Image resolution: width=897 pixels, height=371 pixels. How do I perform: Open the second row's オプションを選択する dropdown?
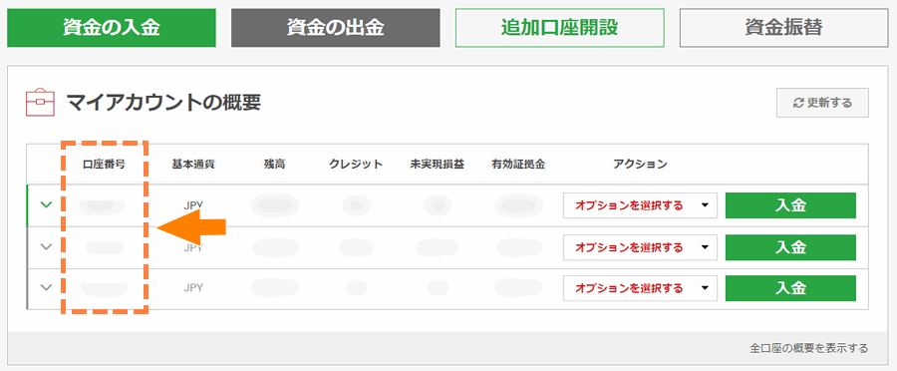click(640, 247)
